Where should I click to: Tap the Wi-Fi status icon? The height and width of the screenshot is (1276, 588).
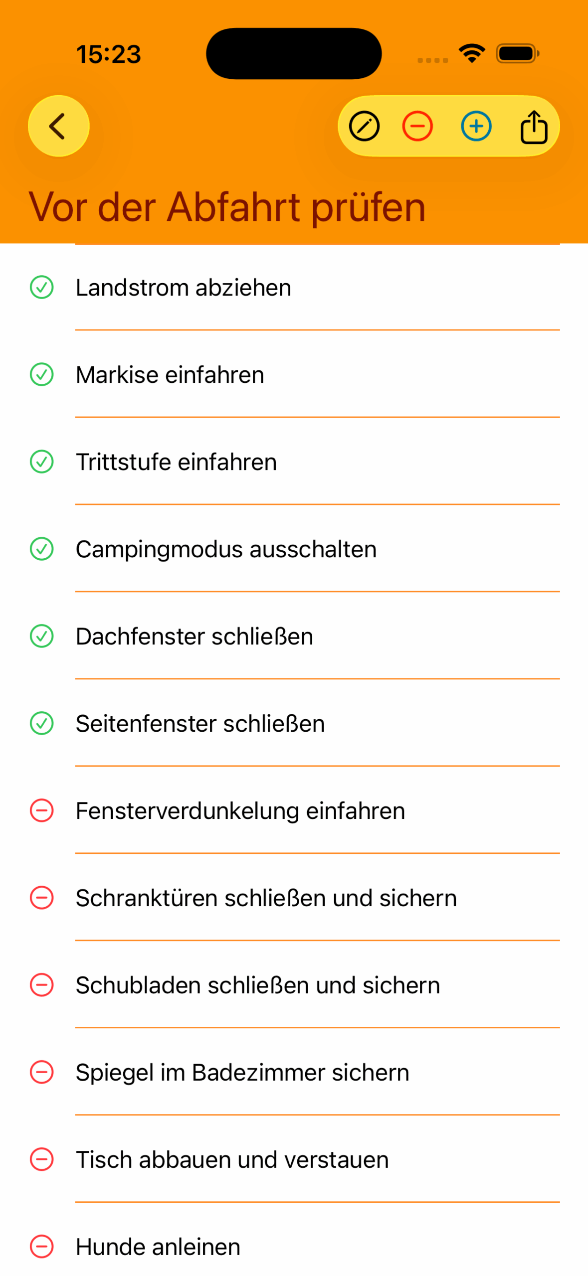(x=472, y=53)
